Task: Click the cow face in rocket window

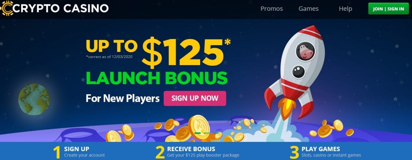Action: click(x=304, y=51)
